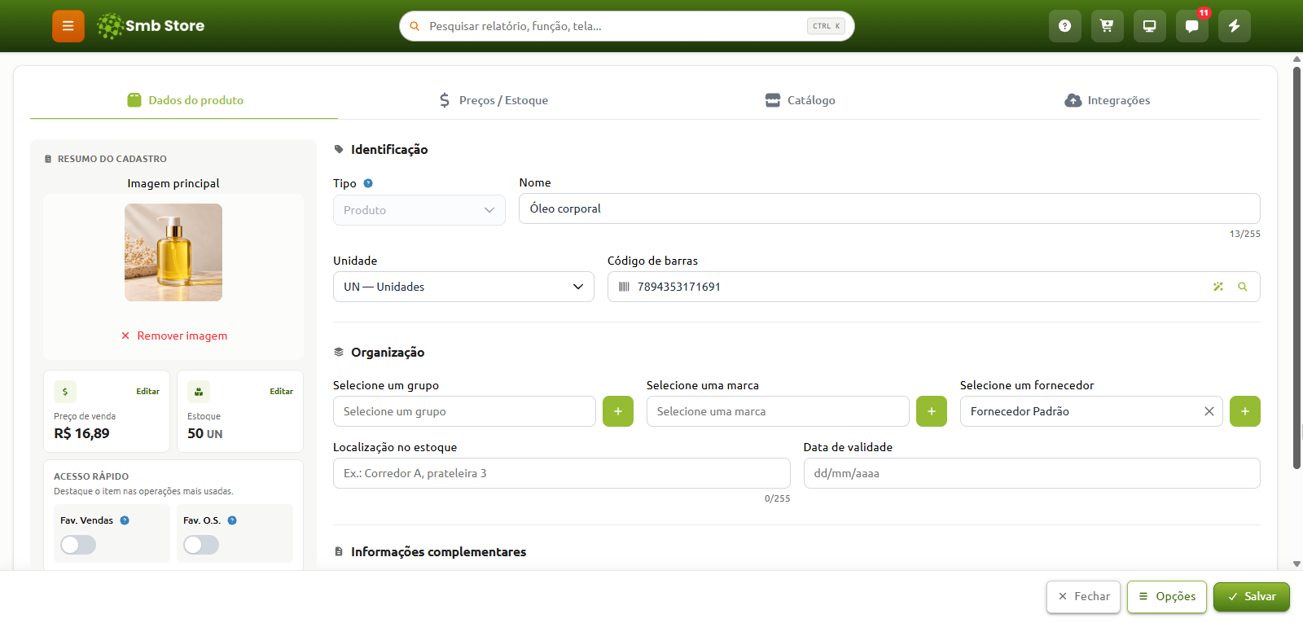Open the Unidade dropdown
The image size is (1303, 623).
(x=463, y=287)
